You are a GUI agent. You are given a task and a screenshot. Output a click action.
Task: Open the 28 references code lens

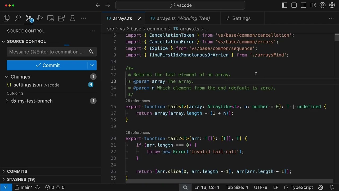tap(138, 133)
